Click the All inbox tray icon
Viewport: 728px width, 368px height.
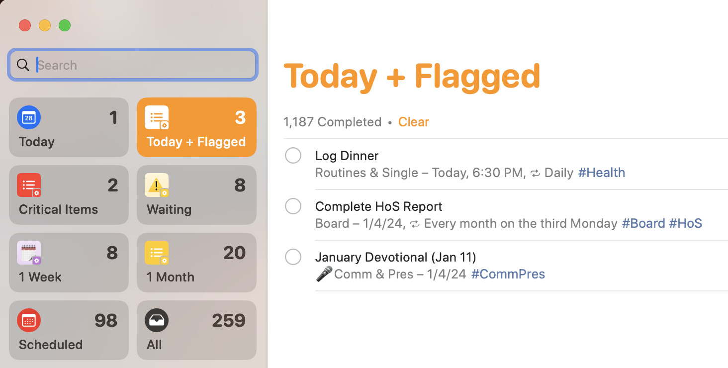pyautogui.click(x=157, y=321)
